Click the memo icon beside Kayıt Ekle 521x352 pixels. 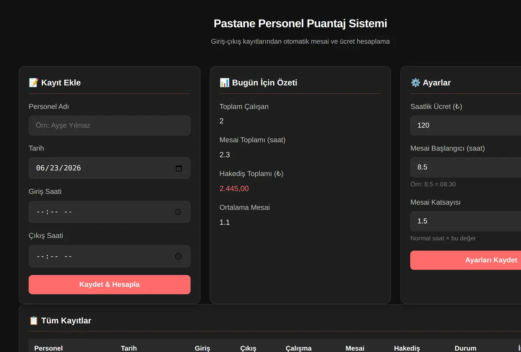tap(33, 82)
